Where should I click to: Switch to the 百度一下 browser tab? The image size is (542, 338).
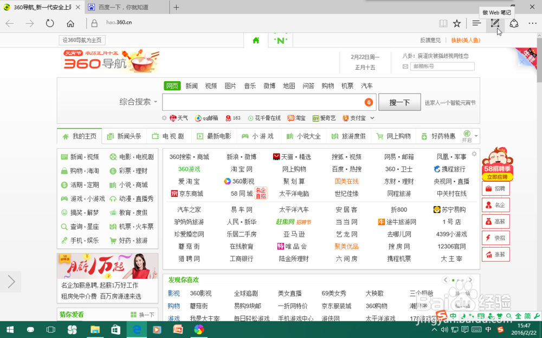pos(127,7)
